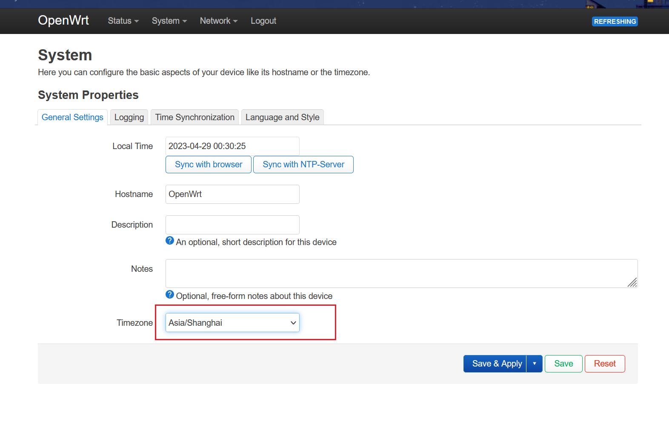The width and height of the screenshot is (669, 423).
Task: Click the Hostname input field
Action: tap(232, 194)
